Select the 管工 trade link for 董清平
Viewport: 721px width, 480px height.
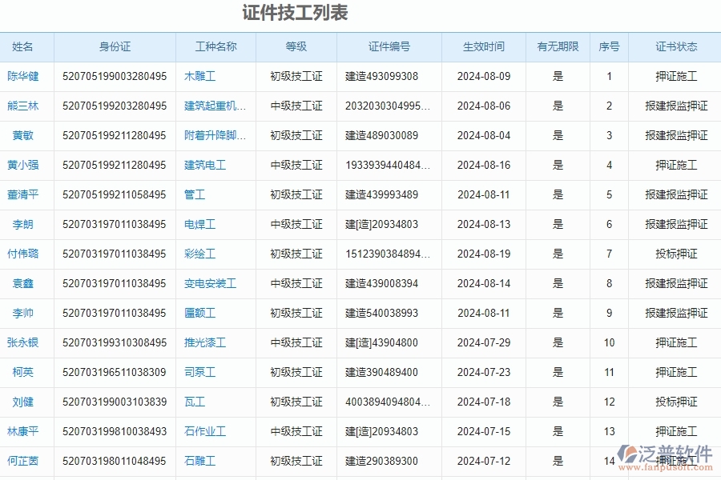tap(193, 194)
